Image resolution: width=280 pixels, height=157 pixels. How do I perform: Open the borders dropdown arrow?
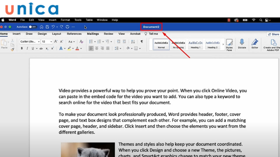click(x=140, y=48)
